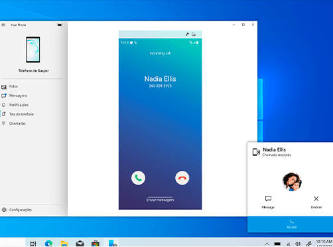Reject call with red hang-up button

tap(182, 178)
